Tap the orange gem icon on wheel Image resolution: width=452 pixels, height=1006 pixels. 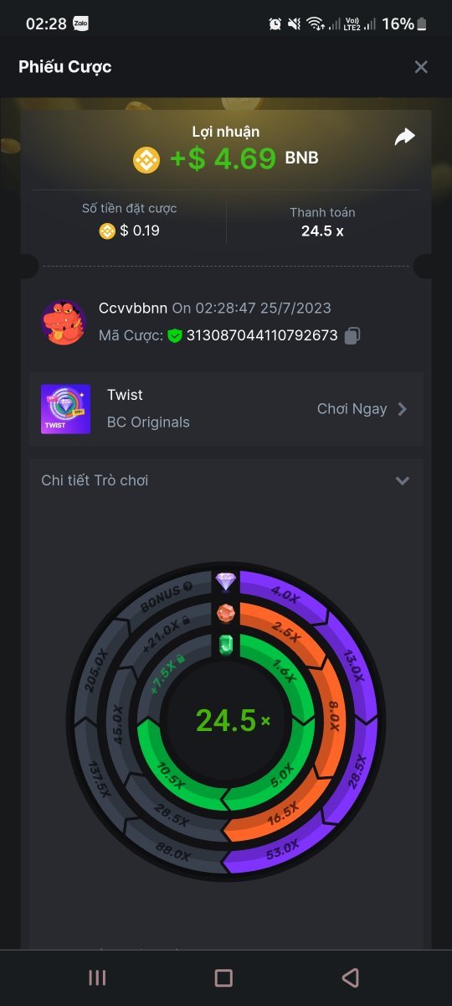(226, 613)
